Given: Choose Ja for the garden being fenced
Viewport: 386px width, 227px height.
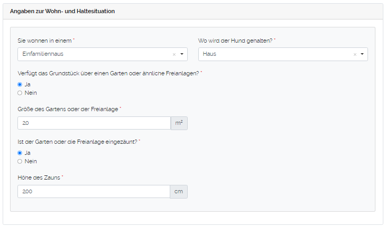Looking at the screenshot, I should (x=20, y=153).
